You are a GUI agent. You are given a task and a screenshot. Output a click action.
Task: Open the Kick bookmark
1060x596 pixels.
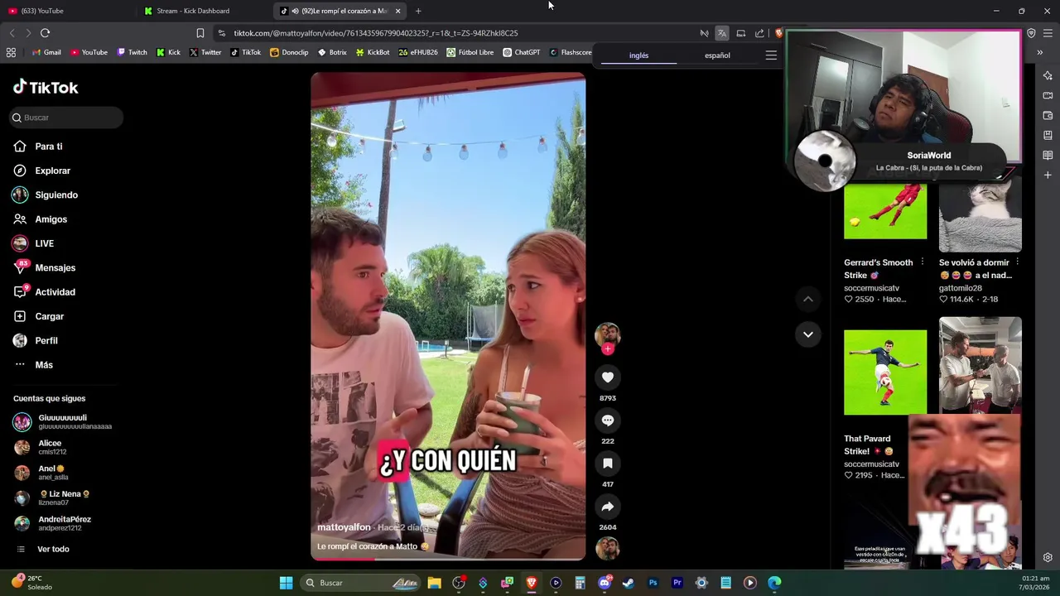click(x=168, y=52)
